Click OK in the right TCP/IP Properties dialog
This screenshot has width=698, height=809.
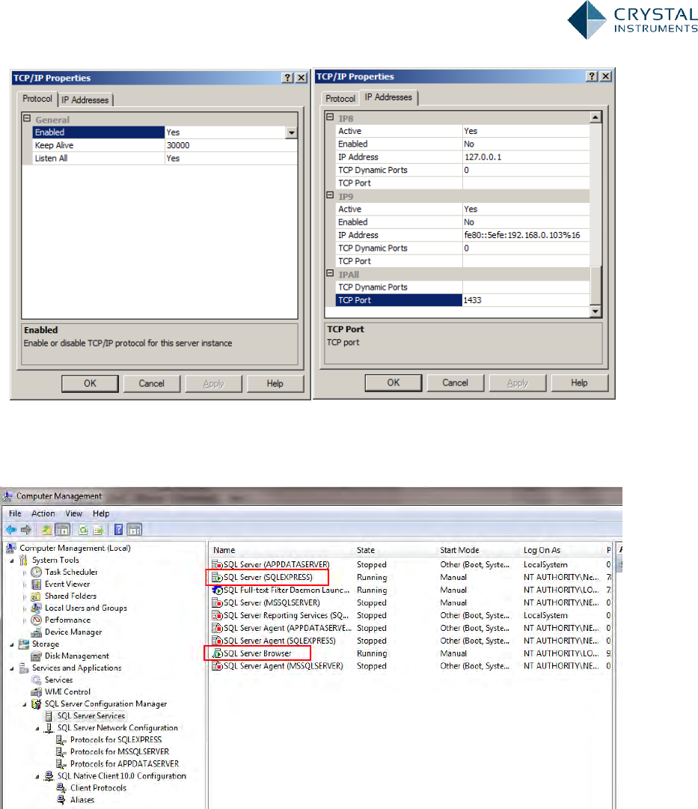[x=393, y=383]
